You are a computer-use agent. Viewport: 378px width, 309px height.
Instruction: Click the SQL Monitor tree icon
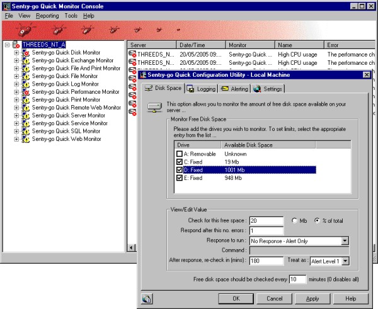tap(25, 132)
